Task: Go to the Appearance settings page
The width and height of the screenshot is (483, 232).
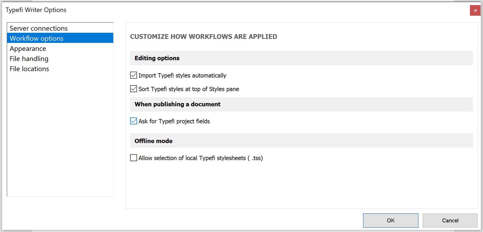Action: [60, 48]
